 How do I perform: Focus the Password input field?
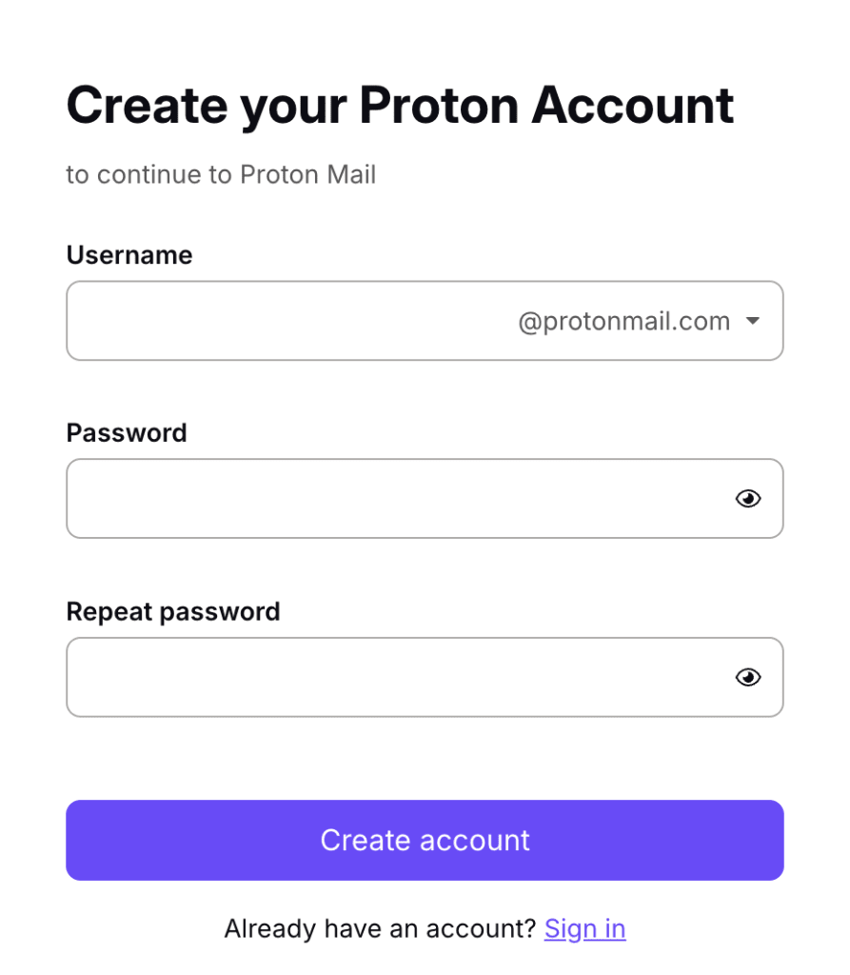[x=381, y=498]
